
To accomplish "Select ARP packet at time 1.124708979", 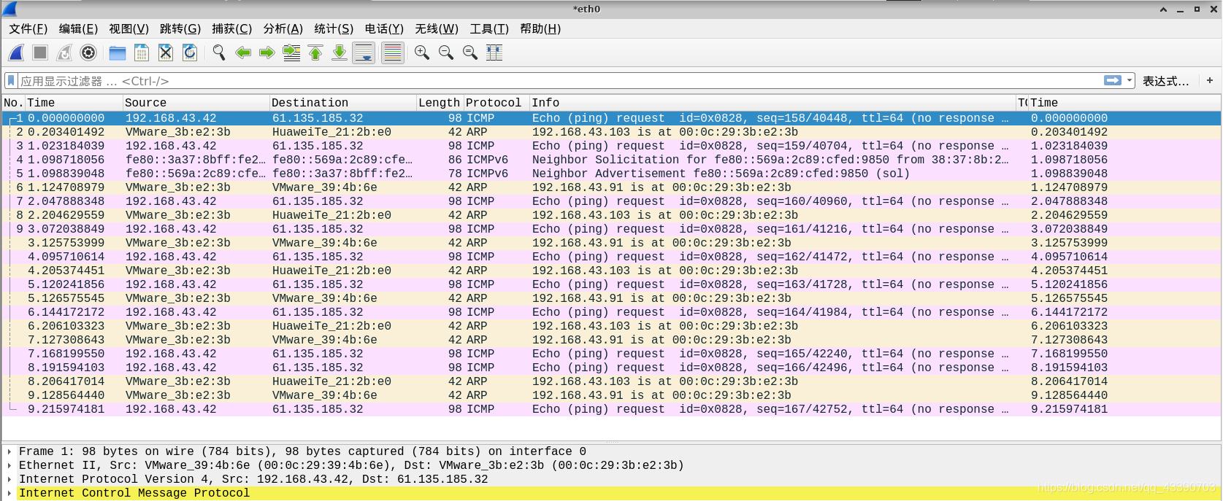I will [610, 187].
